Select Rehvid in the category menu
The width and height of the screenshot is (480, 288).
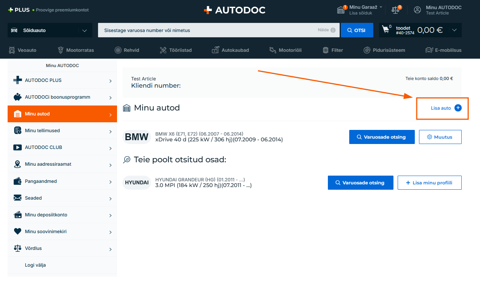pos(127,50)
